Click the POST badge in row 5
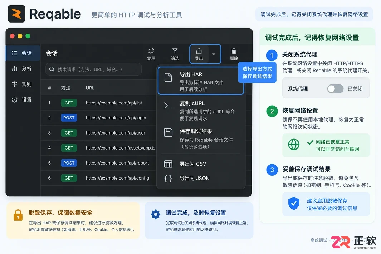The height and width of the screenshot is (254, 381). 69,163
